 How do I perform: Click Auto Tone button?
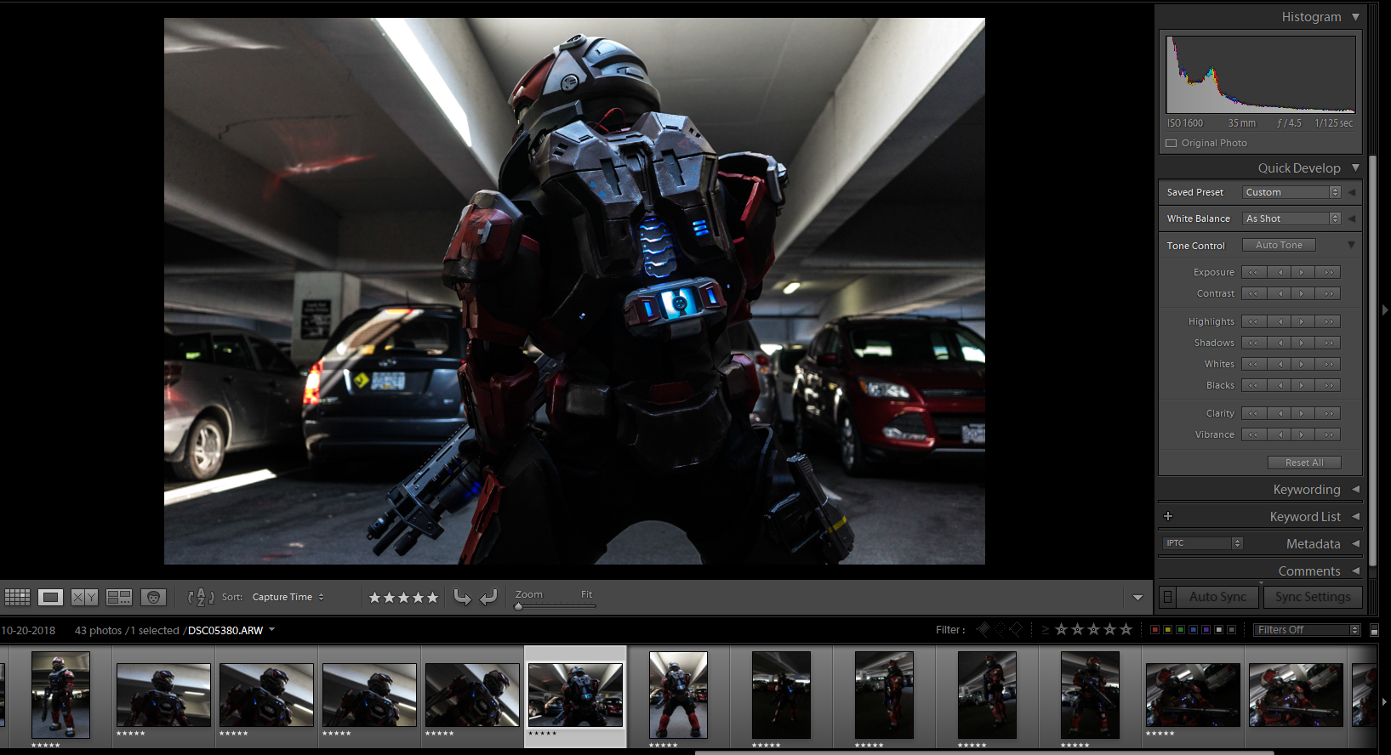coord(1279,245)
